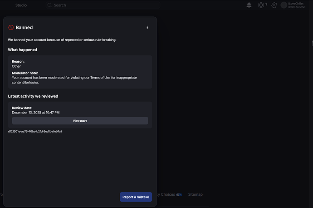Image resolution: width=313 pixels, height=208 pixels.
Task: Open the Privacy Choices footer link
Action: (x=169, y=194)
